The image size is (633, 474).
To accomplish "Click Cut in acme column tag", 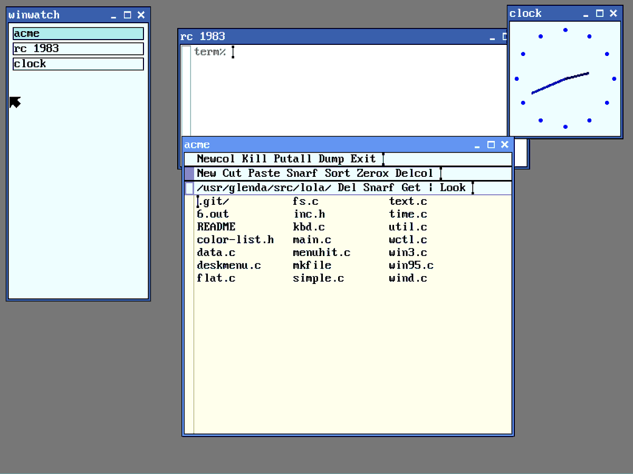I will click(x=232, y=173).
